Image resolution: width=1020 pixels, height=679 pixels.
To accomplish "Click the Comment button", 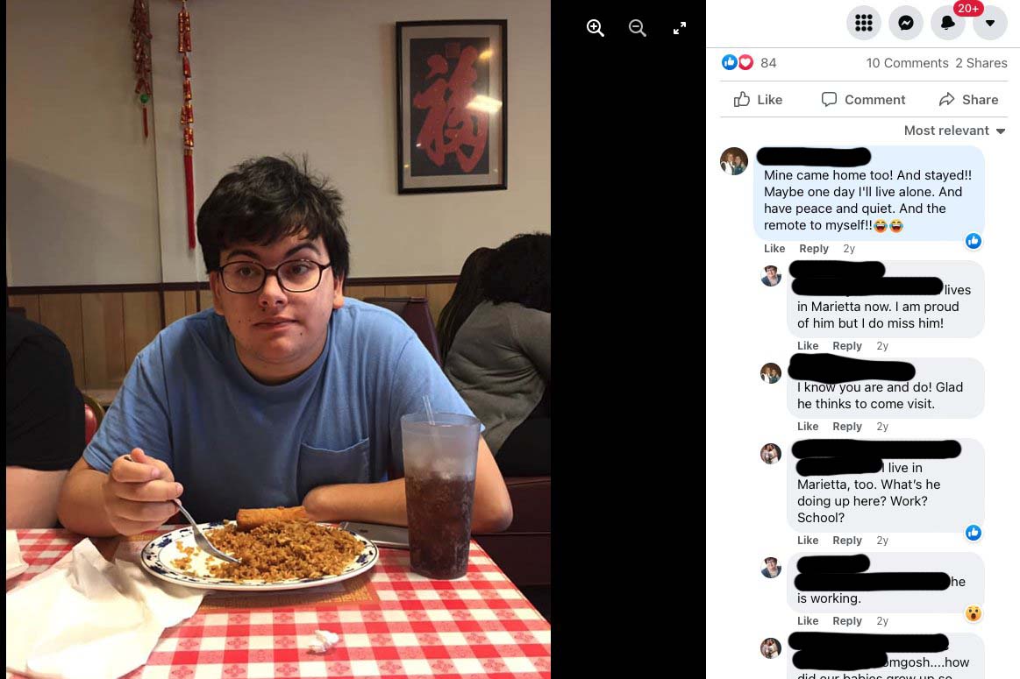I will pos(863,99).
